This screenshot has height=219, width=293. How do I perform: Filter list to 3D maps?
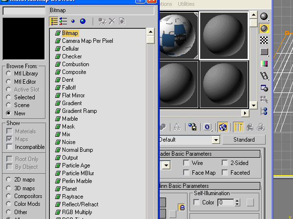pos(8,188)
